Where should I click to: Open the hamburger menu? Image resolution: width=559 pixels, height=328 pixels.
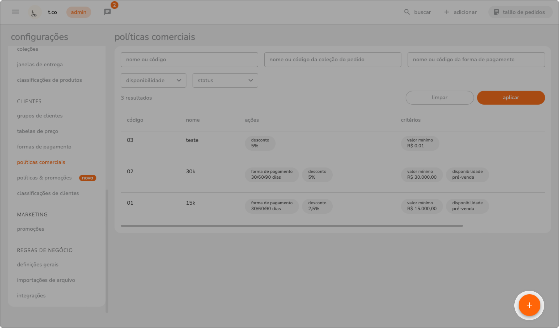coord(15,12)
